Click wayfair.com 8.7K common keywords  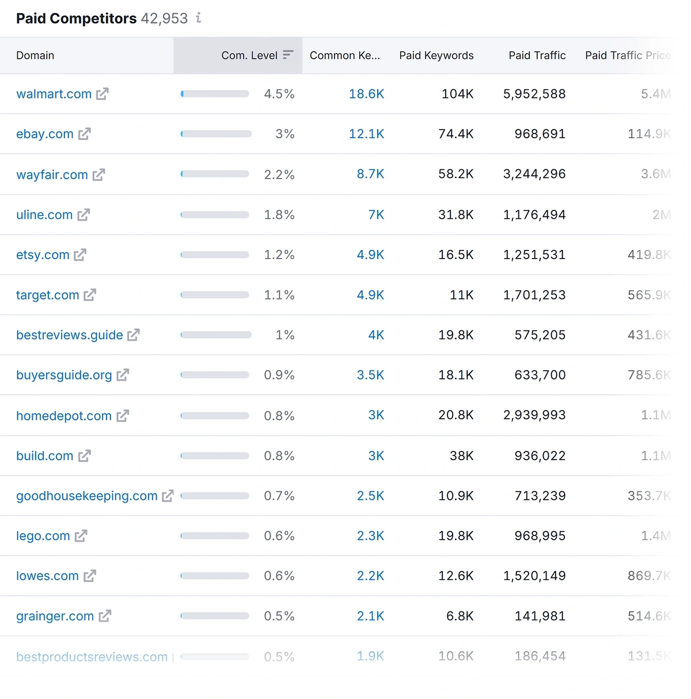(x=370, y=174)
